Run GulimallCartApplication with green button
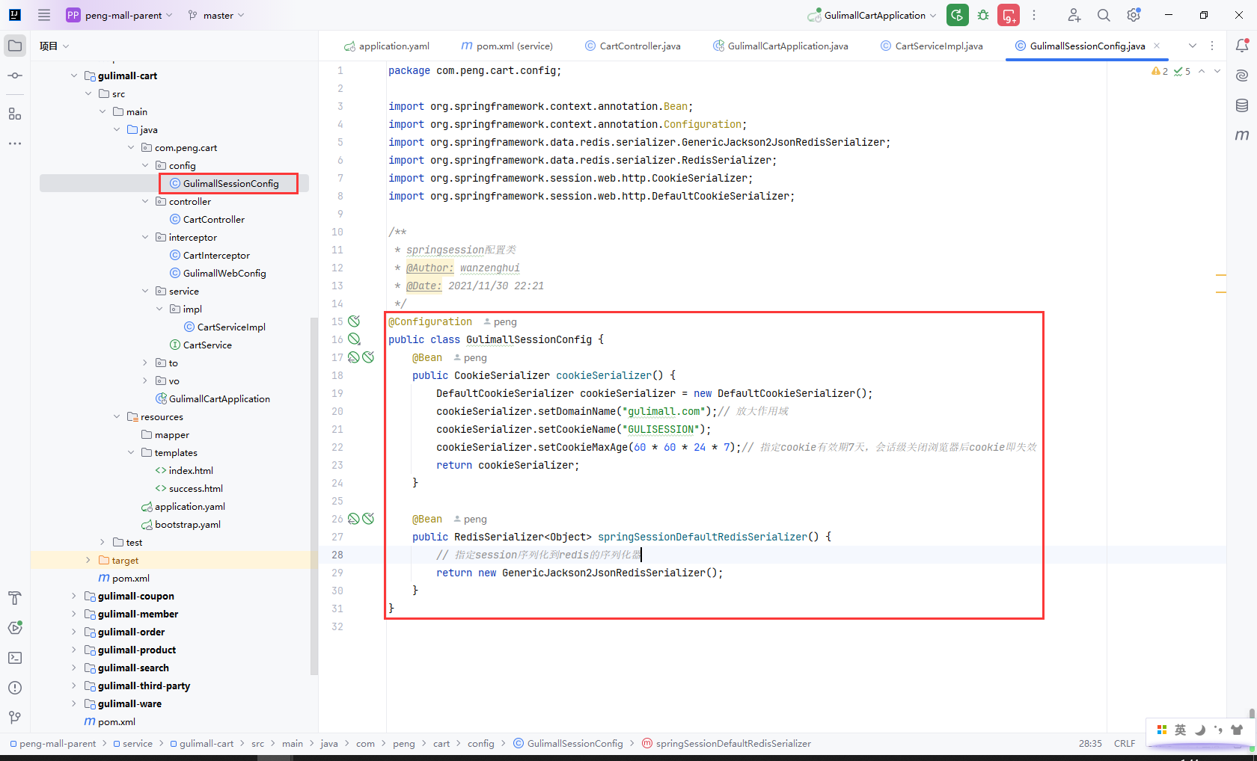The image size is (1257, 761). pyautogui.click(x=957, y=15)
